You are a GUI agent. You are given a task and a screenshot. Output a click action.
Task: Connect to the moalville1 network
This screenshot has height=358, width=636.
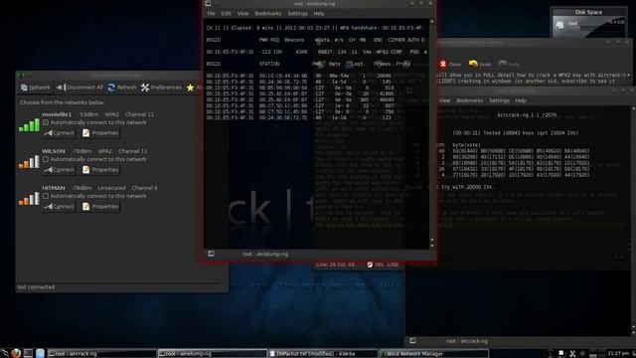click(60, 133)
